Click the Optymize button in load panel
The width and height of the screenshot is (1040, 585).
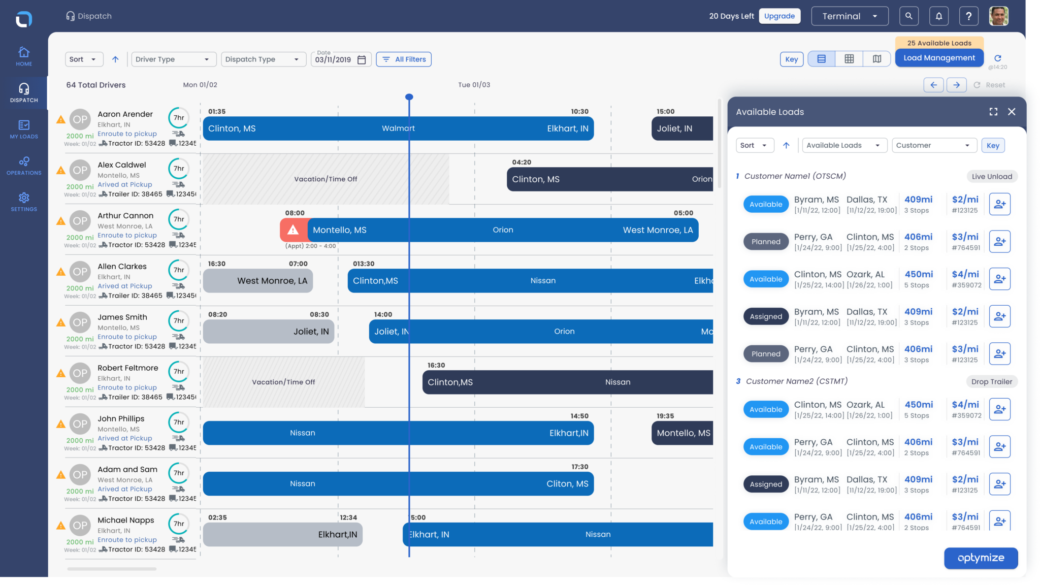[982, 558]
